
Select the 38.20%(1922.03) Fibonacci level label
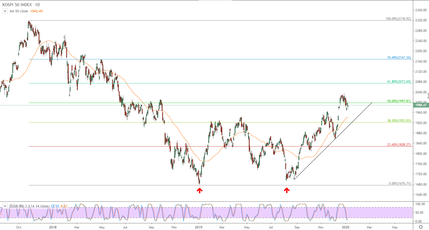(x=399, y=121)
